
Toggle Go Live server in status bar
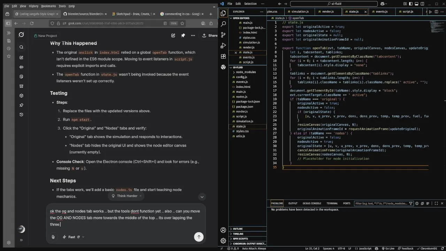tap(388, 249)
